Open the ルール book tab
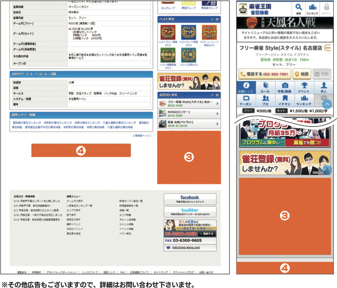This screenshot has height=288, width=337. pyautogui.click(x=265, y=88)
